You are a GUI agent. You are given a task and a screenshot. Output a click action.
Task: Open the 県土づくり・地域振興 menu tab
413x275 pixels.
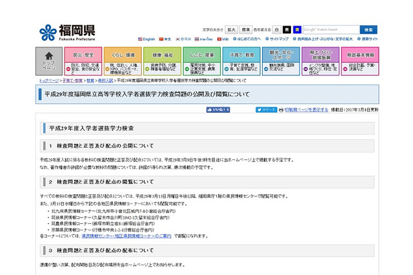(x=320, y=55)
